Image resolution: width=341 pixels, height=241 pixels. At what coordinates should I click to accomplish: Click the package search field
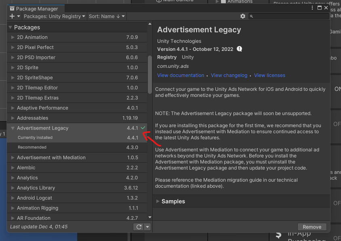click(289, 16)
